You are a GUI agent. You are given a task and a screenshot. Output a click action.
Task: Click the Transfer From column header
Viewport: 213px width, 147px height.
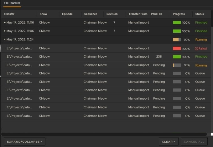coord(138,14)
